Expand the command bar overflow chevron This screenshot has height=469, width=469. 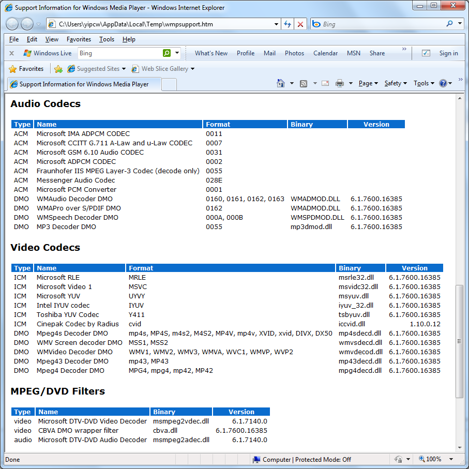(x=460, y=79)
